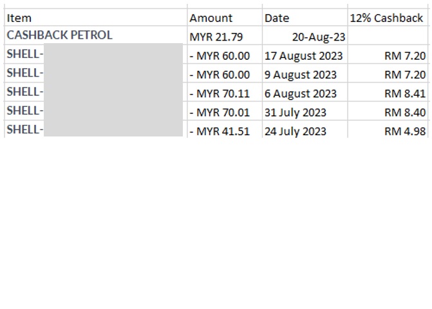Click the 31 July 2023 date cell

305,111
